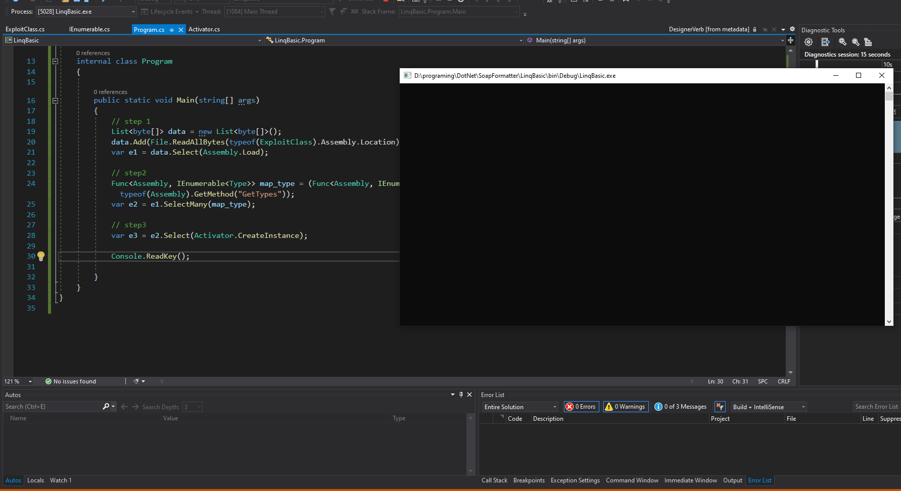The height and width of the screenshot is (491, 901).
Task: Toggle the 0 Errors filter
Action: (581, 407)
